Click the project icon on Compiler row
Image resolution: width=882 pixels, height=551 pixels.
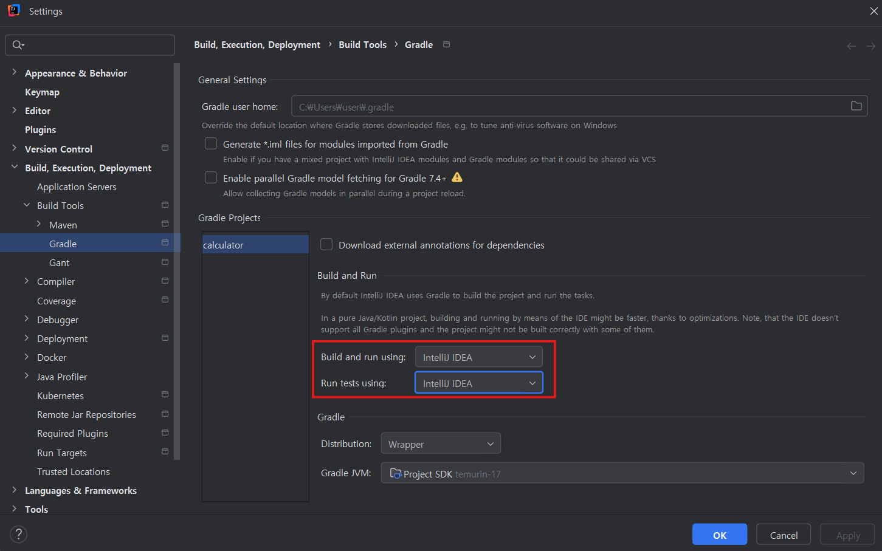165,281
